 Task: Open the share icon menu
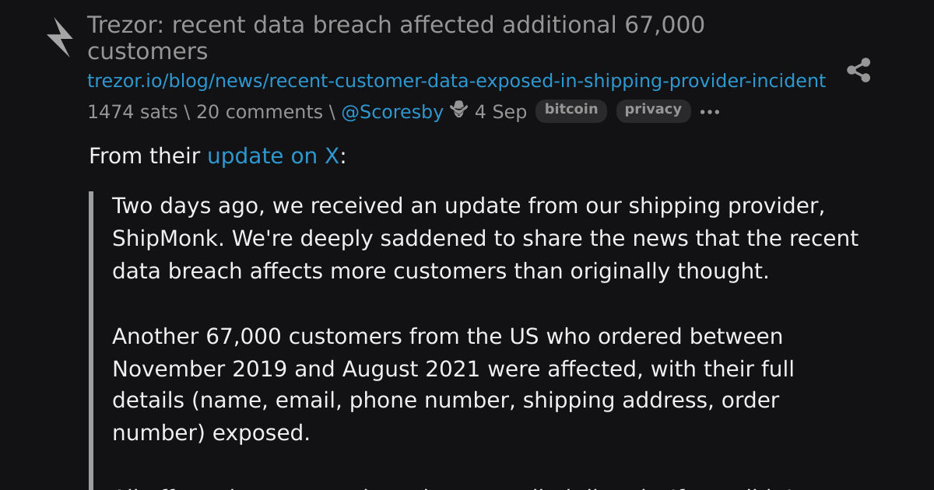click(x=859, y=70)
